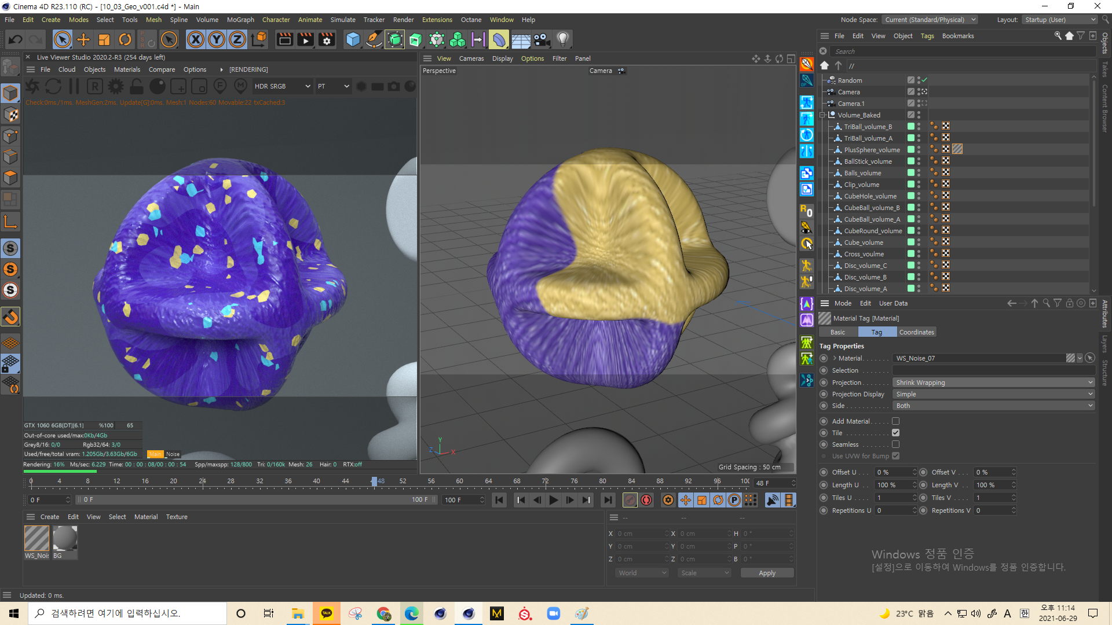
Task: Select the WS_Noise material thumbnail
Action: click(x=36, y=539)
